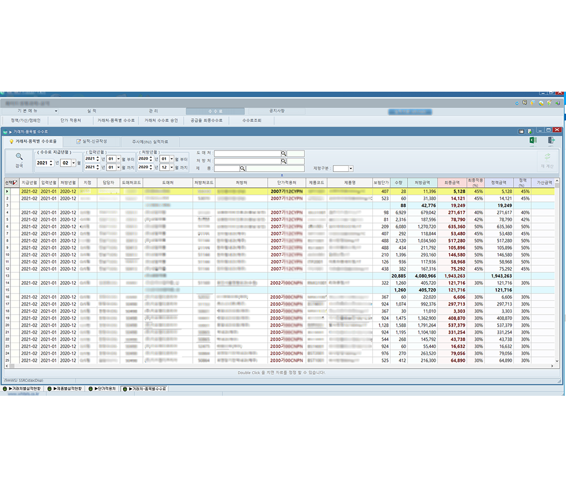Click the recalculate (재 계산) icon

pos(547,158)
